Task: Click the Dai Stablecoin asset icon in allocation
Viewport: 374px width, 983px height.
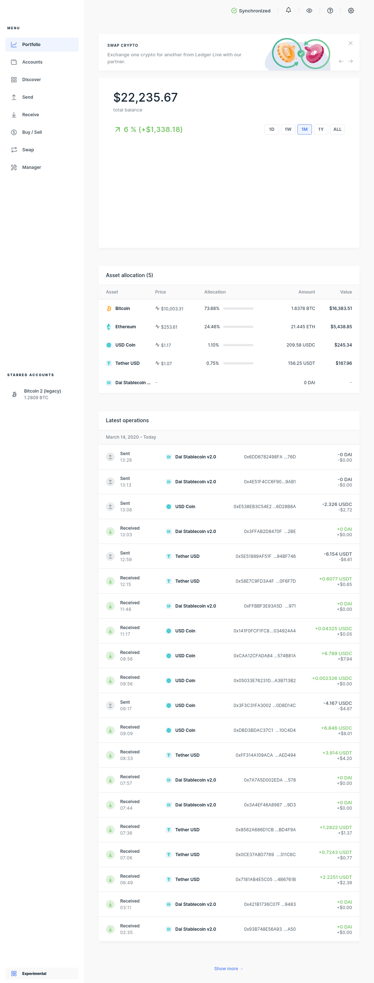Action: (x=108, y=383)
